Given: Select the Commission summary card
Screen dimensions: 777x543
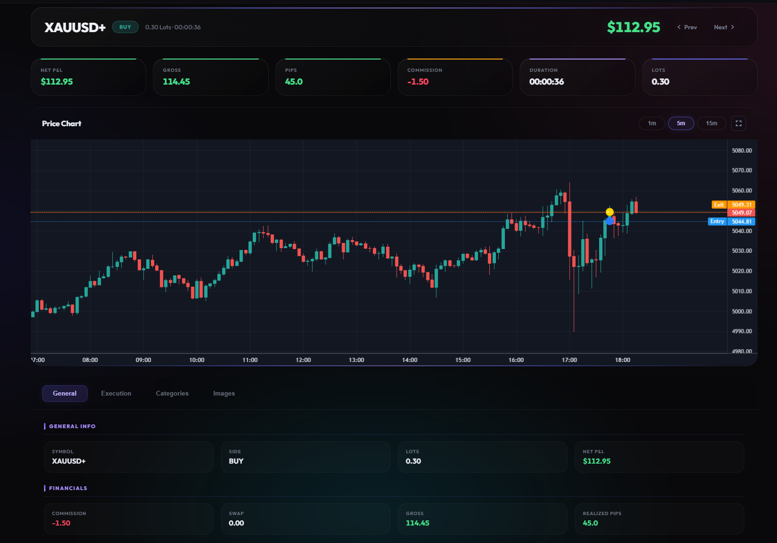Looking at the screenshot, I should 455,77.
